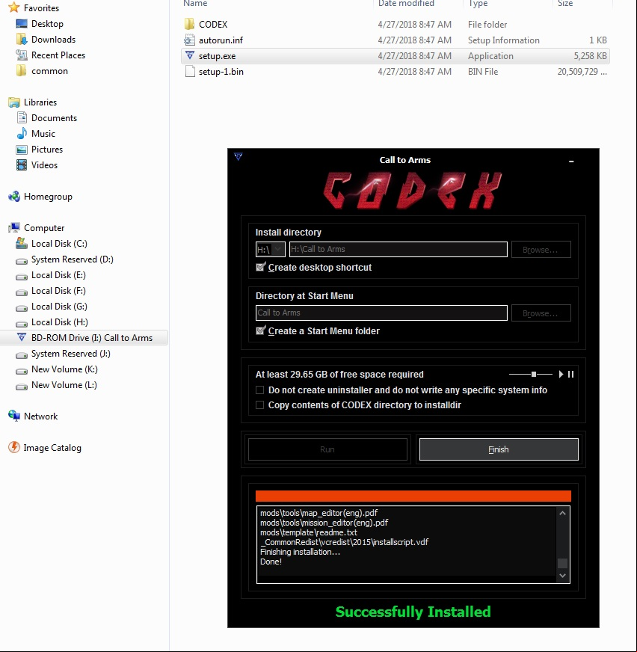
Task: Click the '5,258 KB' size cell
Action: pyautogui.click(x=590, y=56)
